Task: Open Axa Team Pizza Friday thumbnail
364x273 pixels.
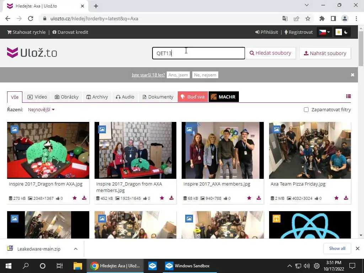Action: click(310, 150)
